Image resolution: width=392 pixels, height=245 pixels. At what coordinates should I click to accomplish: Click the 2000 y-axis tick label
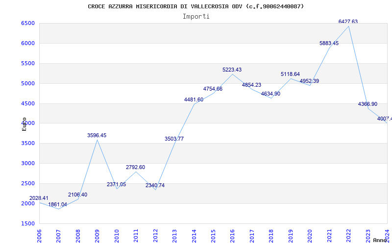(x=28, y=203)
